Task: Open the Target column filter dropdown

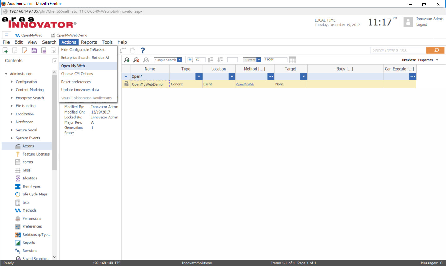Action: click(304, 76)
